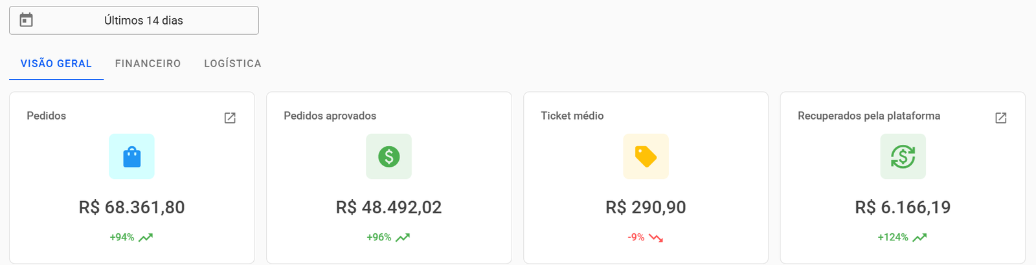This screenshot has height=265, width=1036.
Task: Click the upward trend arrow beside +124%
Action: tap(919, 237)
